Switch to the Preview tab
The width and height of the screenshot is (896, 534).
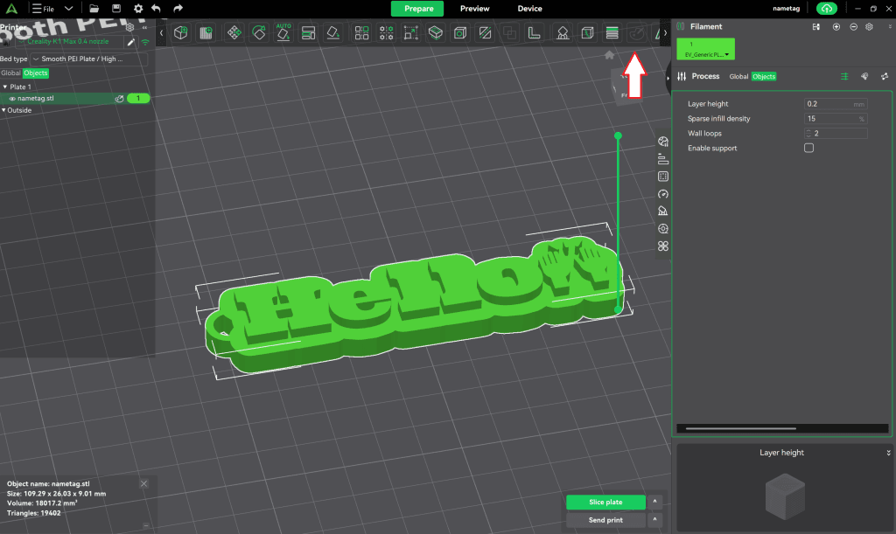[474, 8]
